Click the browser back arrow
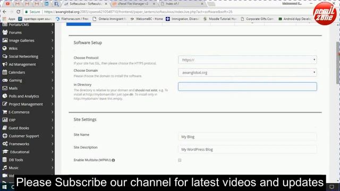340x191 pixels. tap(4, 12)
